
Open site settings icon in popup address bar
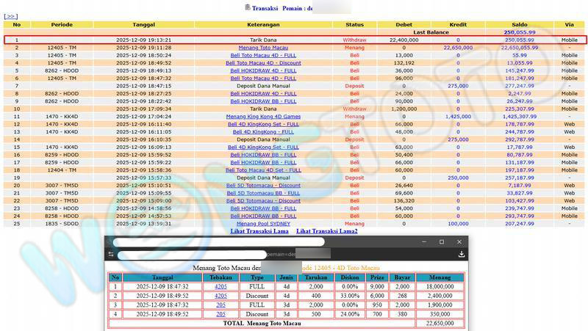click(x=111, y=255)
